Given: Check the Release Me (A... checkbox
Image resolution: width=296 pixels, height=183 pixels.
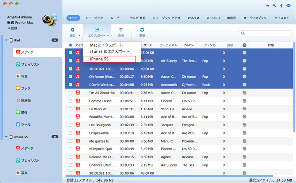Looking at the screenshot, I should (70, 157).
